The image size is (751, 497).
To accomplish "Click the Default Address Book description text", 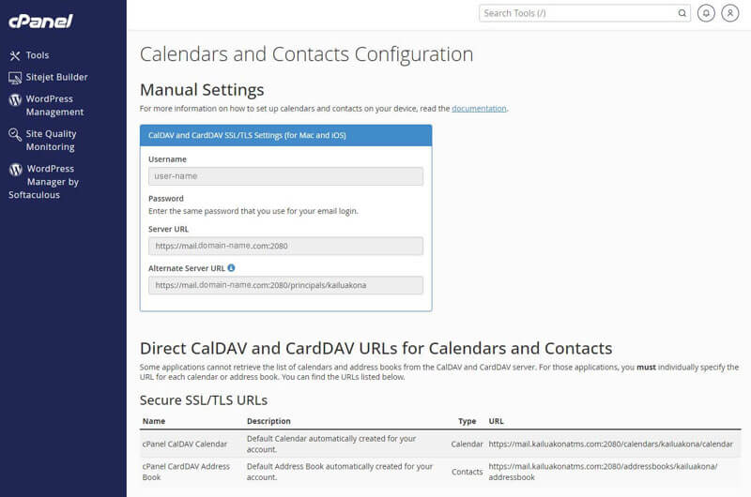I will pos(340,472).
